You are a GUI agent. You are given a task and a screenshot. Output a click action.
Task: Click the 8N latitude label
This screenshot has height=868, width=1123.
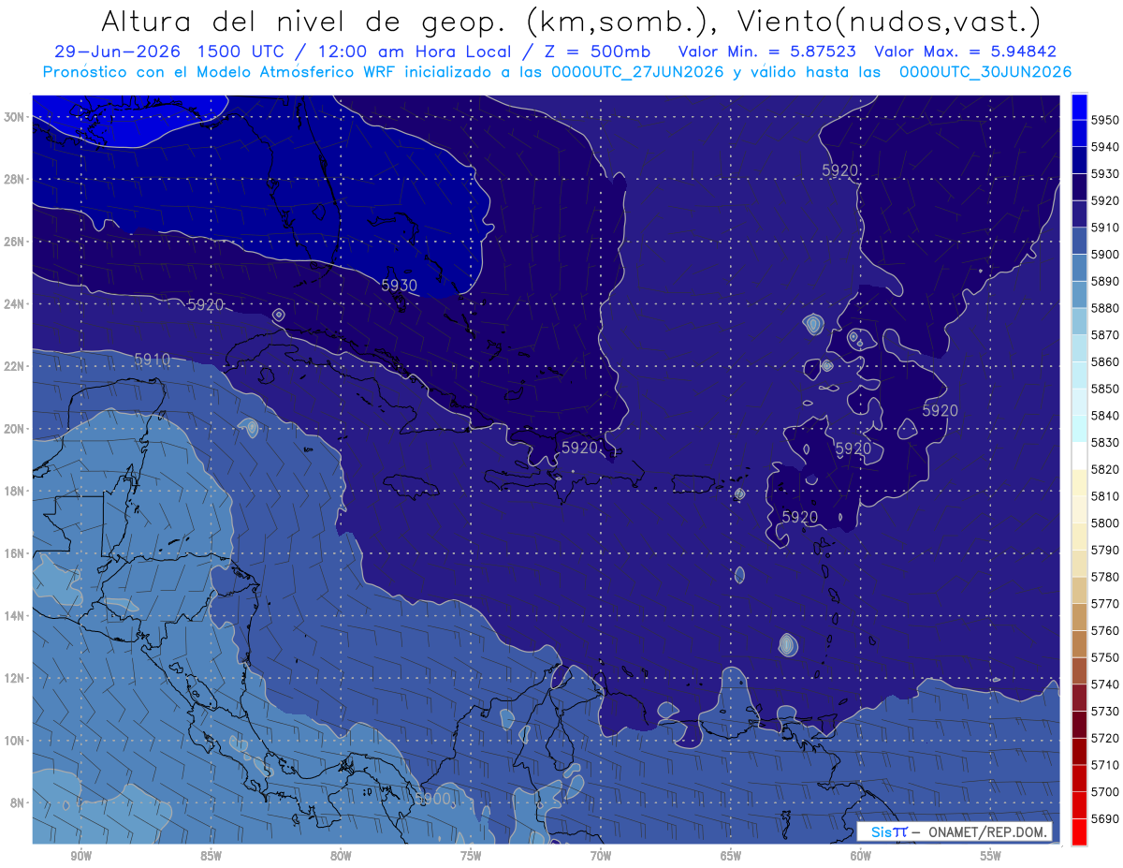tap(19, 803)
